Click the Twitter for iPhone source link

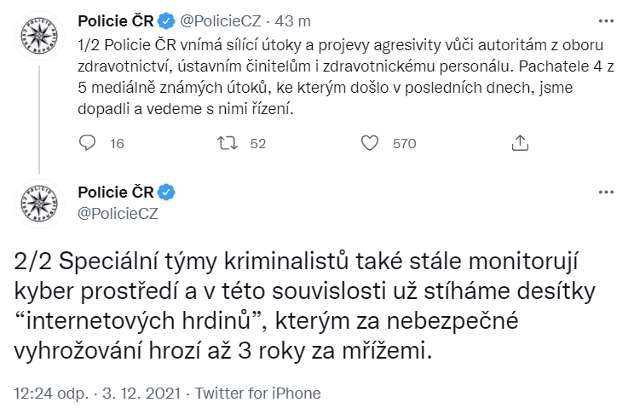point(258,394)
